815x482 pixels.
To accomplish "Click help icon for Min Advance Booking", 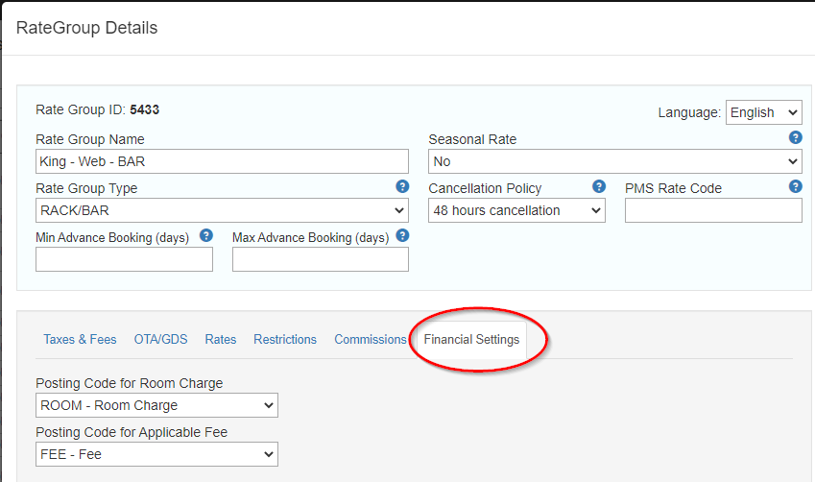I will pyautogui.click(x=205, y=235).
